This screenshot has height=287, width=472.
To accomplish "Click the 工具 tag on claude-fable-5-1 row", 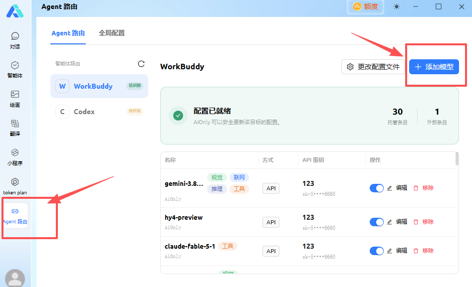I will pyautogui.click(x=228, y=247).
